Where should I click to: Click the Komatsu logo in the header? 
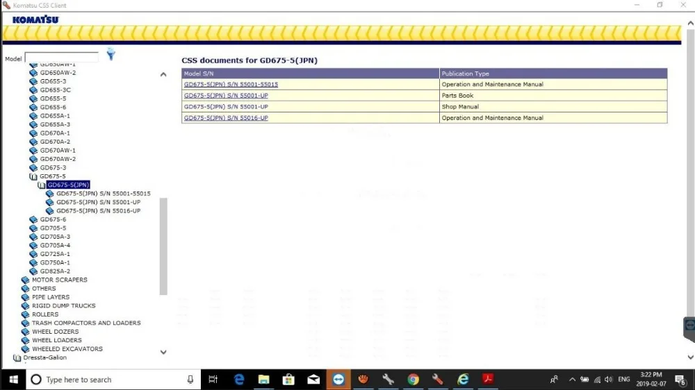coord(35,20)
